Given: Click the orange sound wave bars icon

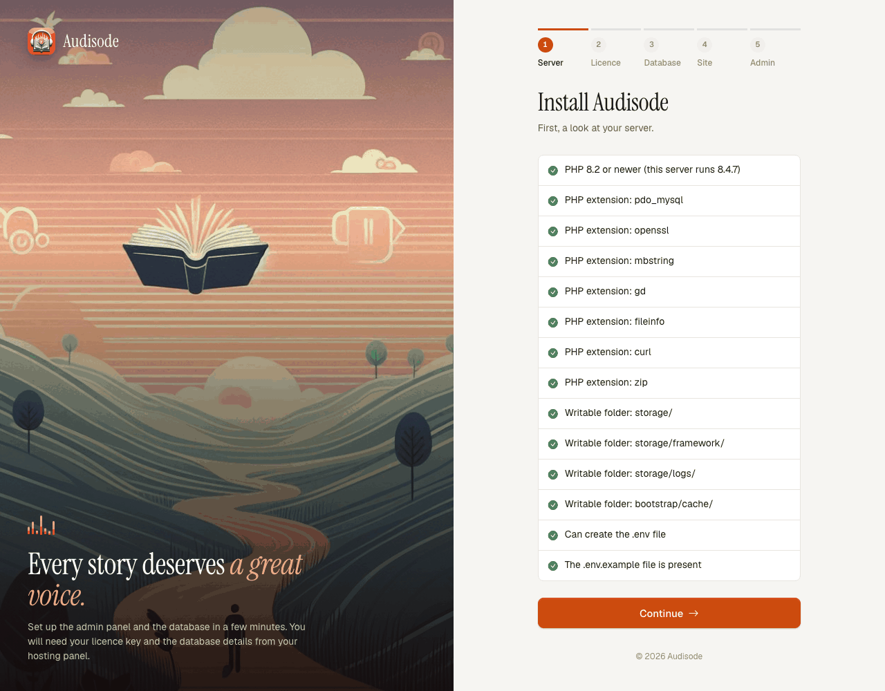Looking at the screenshot, I should click(x=41, y=525).
